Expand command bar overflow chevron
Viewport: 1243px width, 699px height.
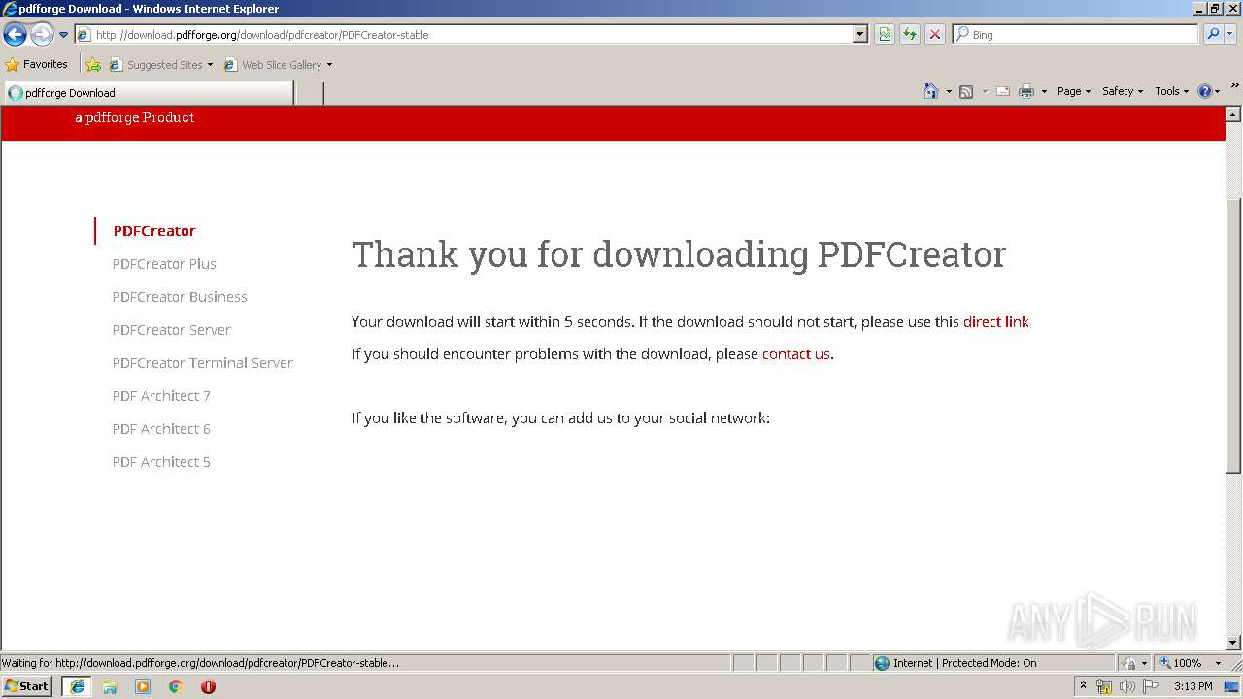(1235, 85)
